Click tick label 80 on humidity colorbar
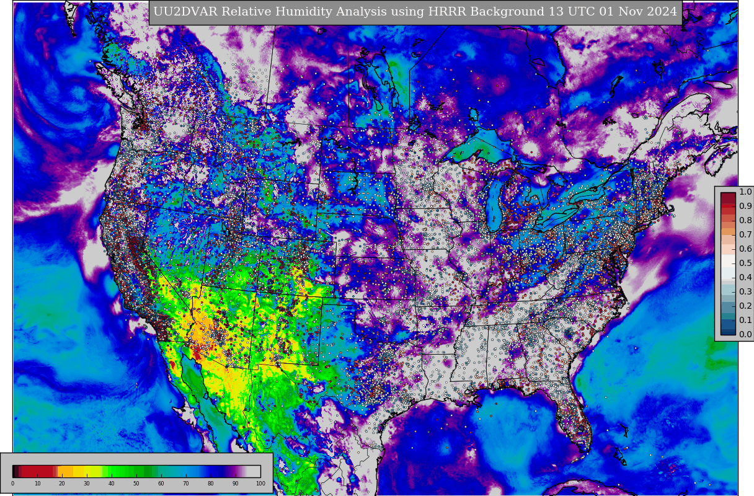 pos(211,484)
